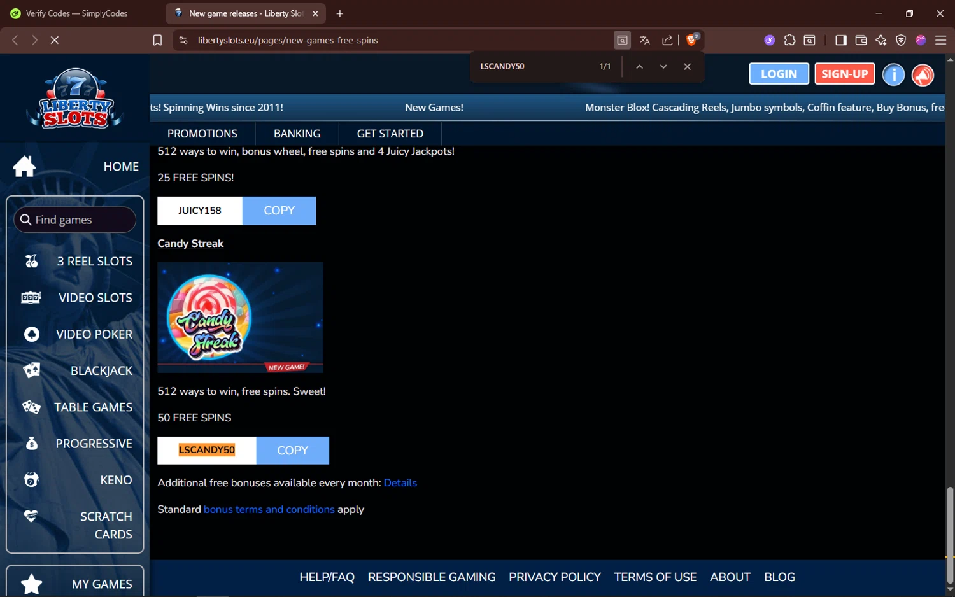Open the Banking menu

(297, 134)
